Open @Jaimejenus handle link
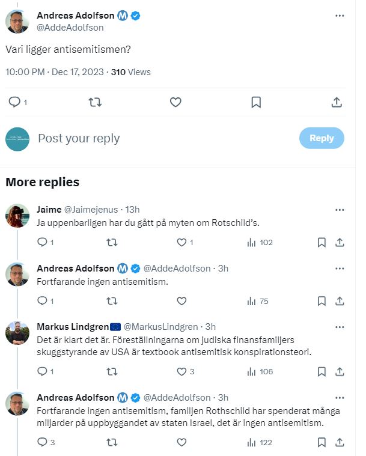This screenshot has width=366, height=456. tap(91, 210)
